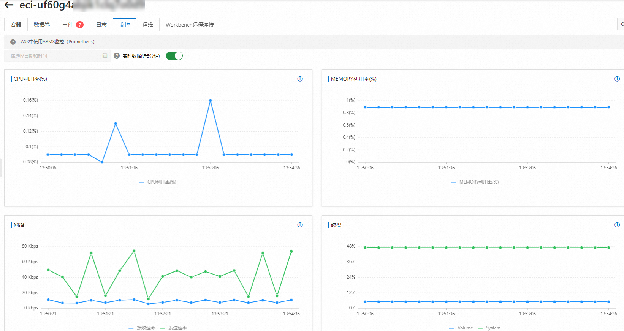Click the help icon beside 实时数据
This screenshot has width=624, height=331.
point(117,56)
